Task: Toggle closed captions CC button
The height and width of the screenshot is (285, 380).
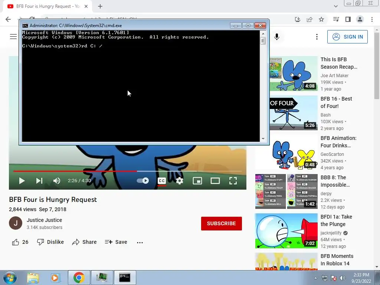Action: (162, 181)
